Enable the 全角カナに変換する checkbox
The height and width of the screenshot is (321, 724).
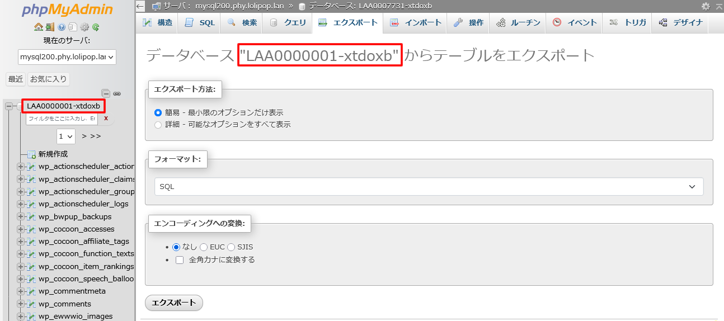pyautogui.click(x=180, y=259)
